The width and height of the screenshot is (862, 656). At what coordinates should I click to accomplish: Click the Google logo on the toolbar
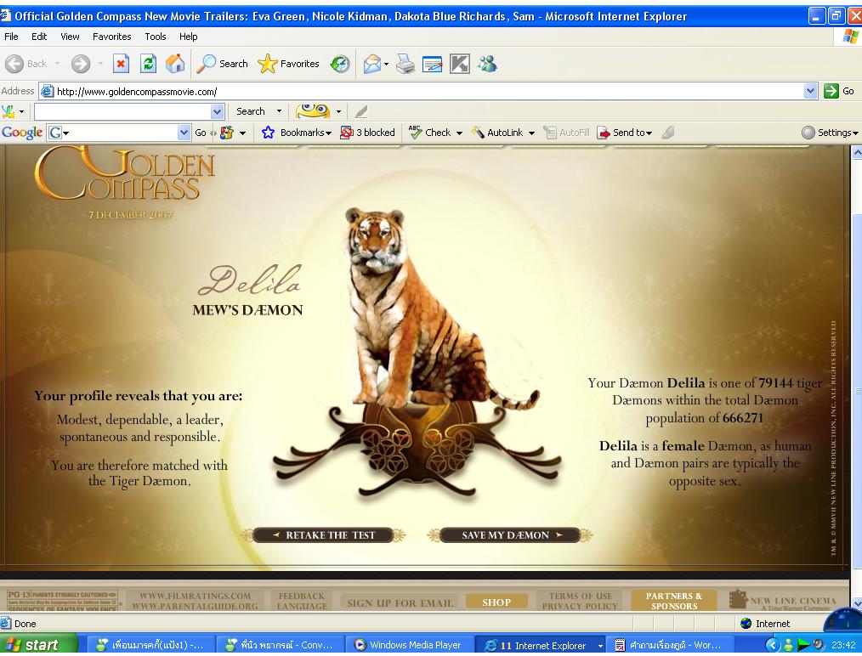click(x=22, y=133)
